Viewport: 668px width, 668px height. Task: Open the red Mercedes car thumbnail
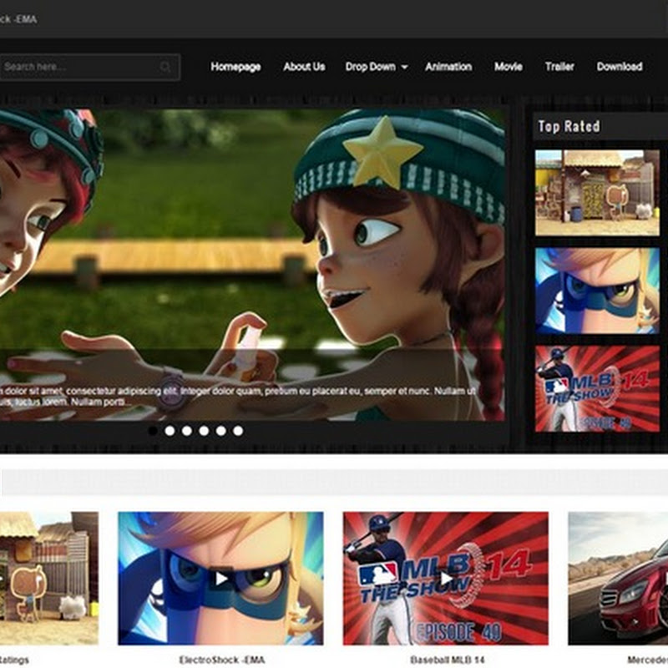[618, 579]
